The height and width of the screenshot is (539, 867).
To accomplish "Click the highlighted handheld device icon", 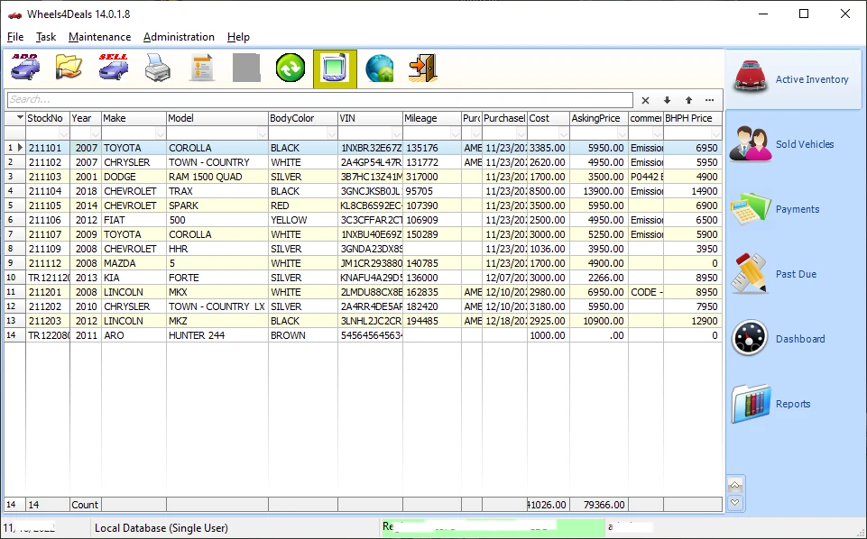I will click(x=335, y=69).
